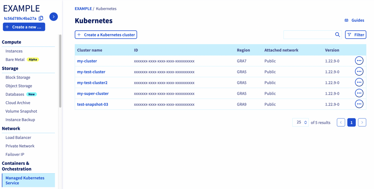This screenshot has width=374, height=189.
Task: Select Load Balancer in the Network section
Action: pos(18,137)
